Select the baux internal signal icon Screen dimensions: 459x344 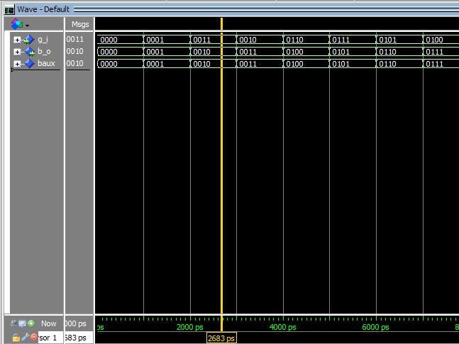pyautogui.click(x=28, y=64)
